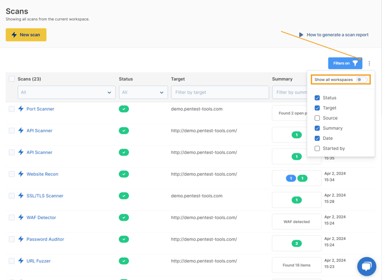Uncheck the Status column checkbox

tap(317, 98)
